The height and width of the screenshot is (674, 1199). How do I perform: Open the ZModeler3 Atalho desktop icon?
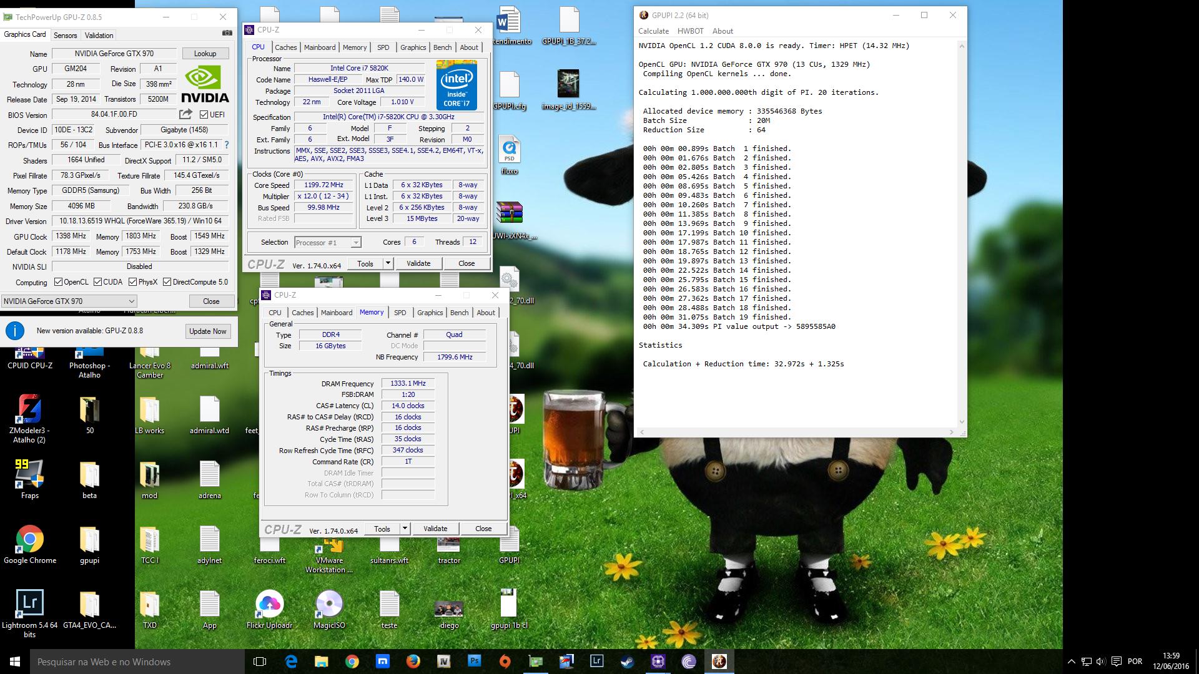click(29, 418)
